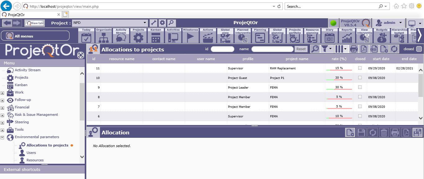
Task: Click the All menus button
Action: 35,36
